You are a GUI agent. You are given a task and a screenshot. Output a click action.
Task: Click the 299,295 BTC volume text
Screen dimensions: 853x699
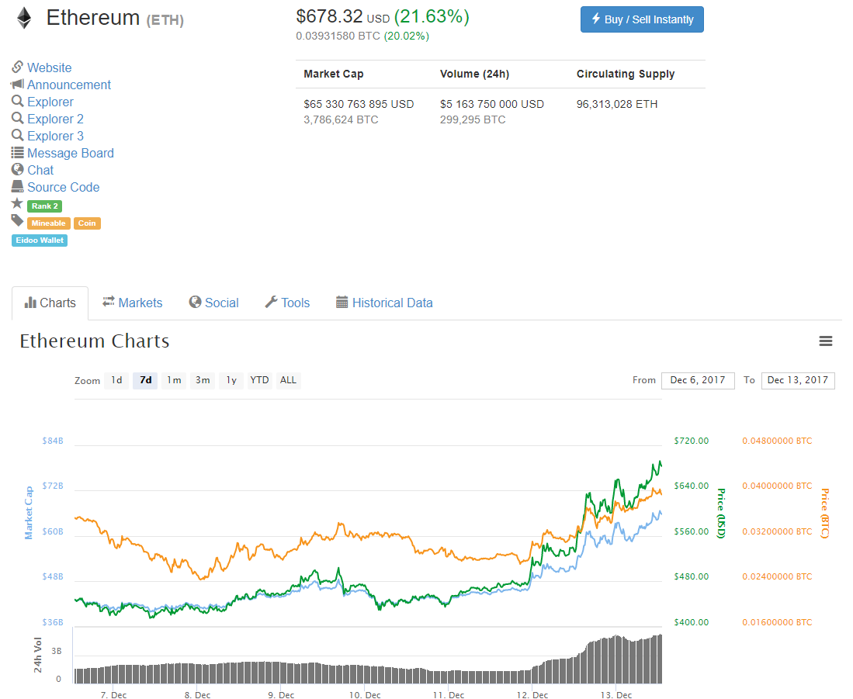tap(473, 119)
